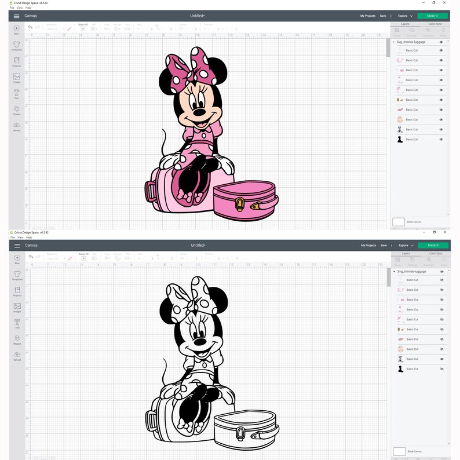The height and width of the screenshot is (460, 460).
Task: Click Make It button in bottom window
Action: (x=433, y=245)
